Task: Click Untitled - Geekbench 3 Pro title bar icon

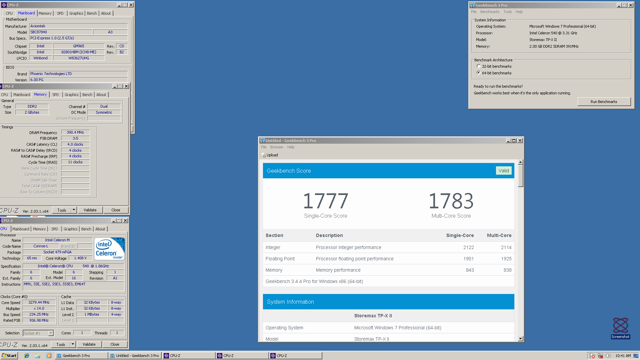Action: pos(262,141)
